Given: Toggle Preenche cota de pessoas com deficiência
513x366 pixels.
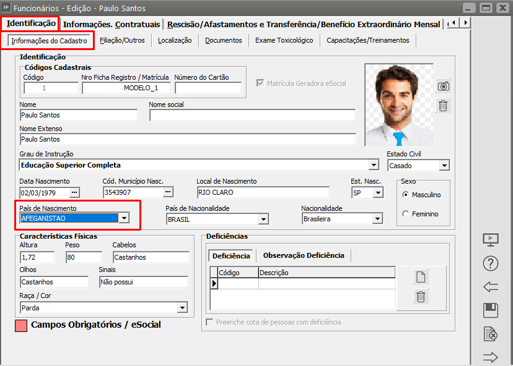Looking at the screenshot, I should [x=210, y=322].
